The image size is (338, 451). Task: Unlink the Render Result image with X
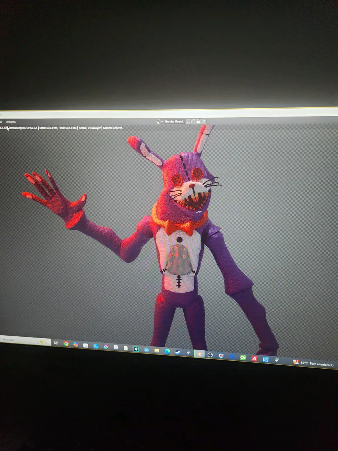[204, 121]
